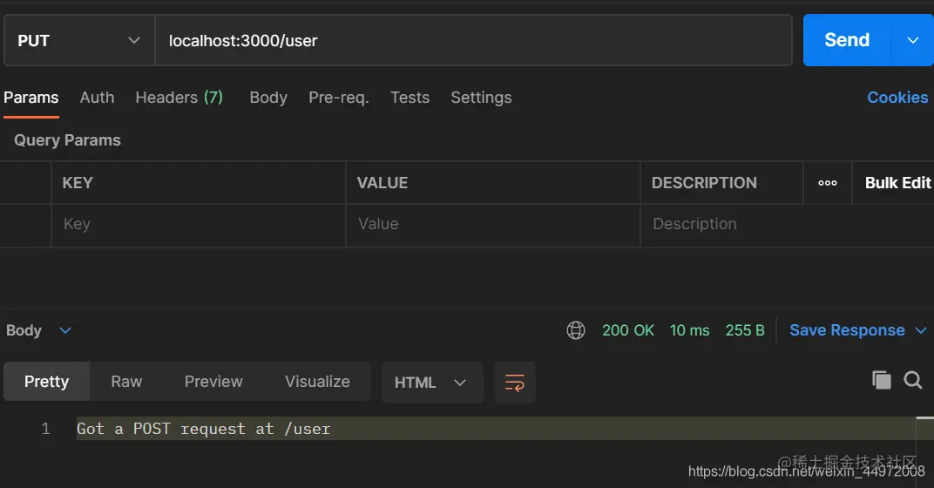934x488 pixels.
Task: Click the request URL field localhost:3000/user
Action: click(474, 40)
